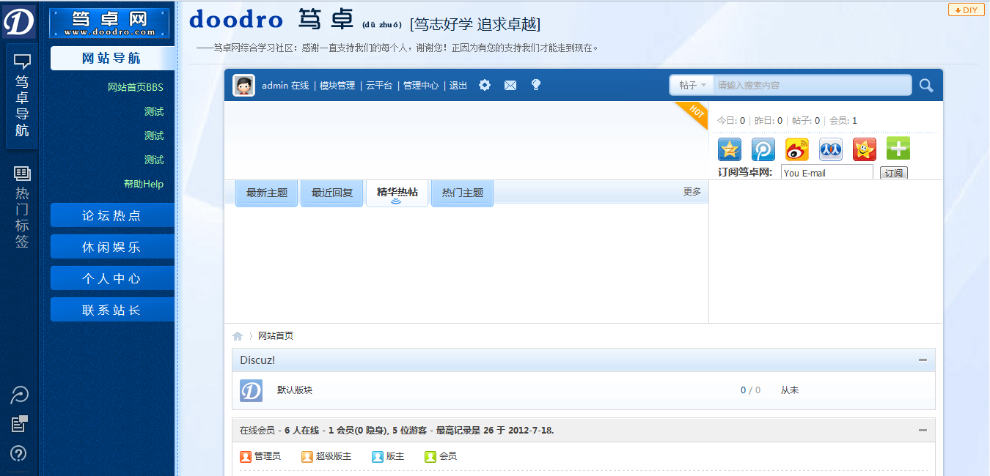The height and width of the screenshot is (476, 990).
Task: Click the search magnifier button
Action: (x=925, y=85)
